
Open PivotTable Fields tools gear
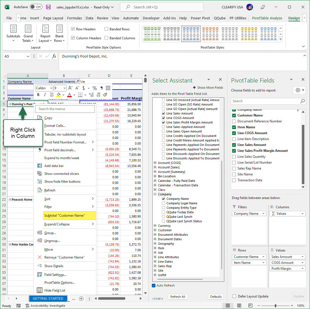point(299,90)
